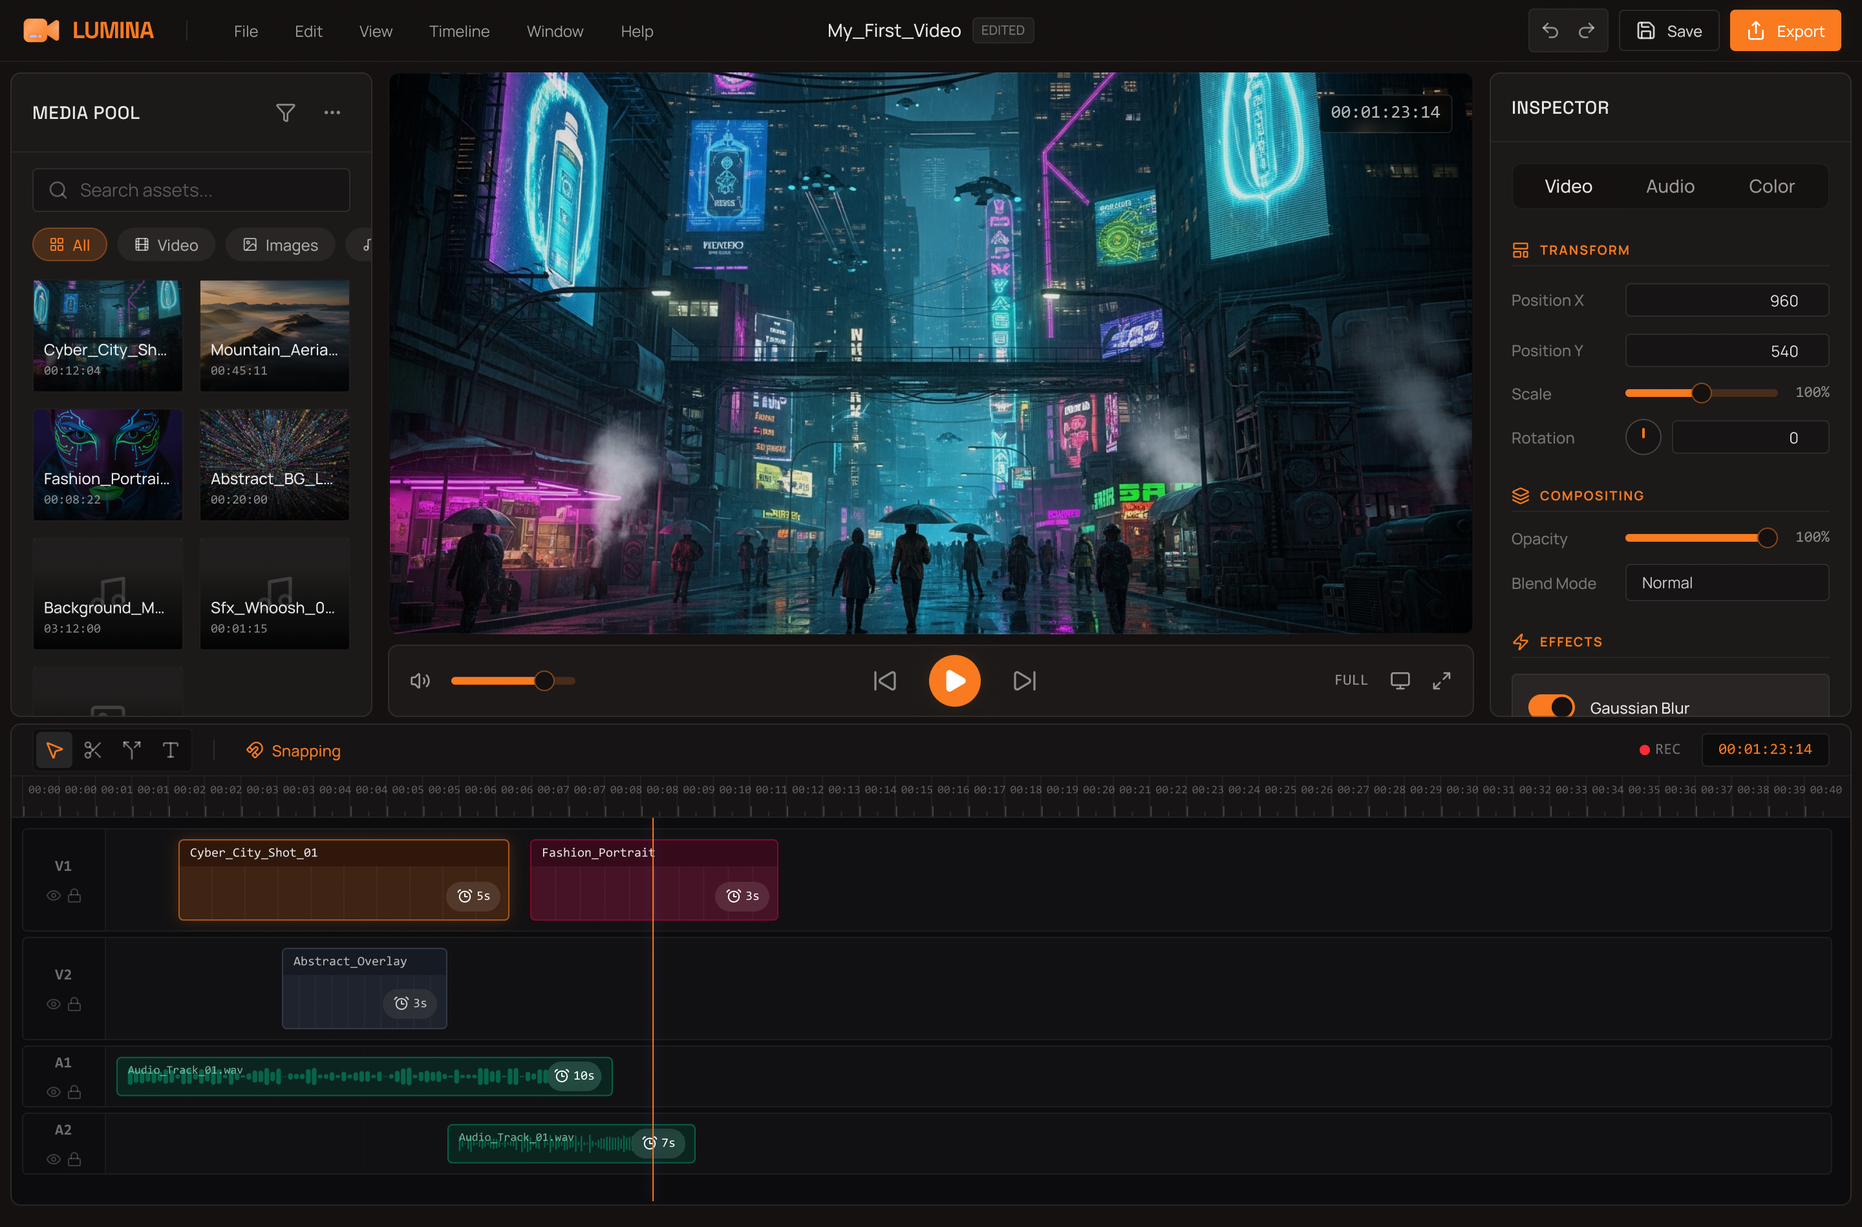Open the FULL preview quality selector
Image resolution: width=1862 pixels, height=1227 pixels.
(1351, 681)
